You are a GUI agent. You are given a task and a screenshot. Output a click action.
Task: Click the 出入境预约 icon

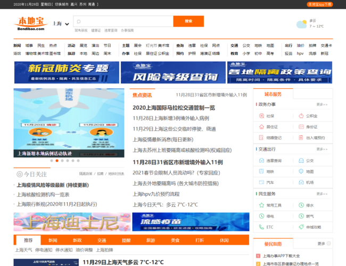click(301, 138)
